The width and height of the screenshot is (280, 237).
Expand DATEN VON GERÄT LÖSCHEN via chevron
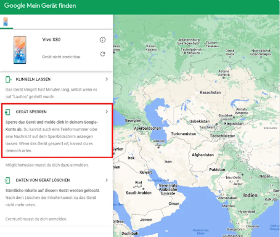106,180
